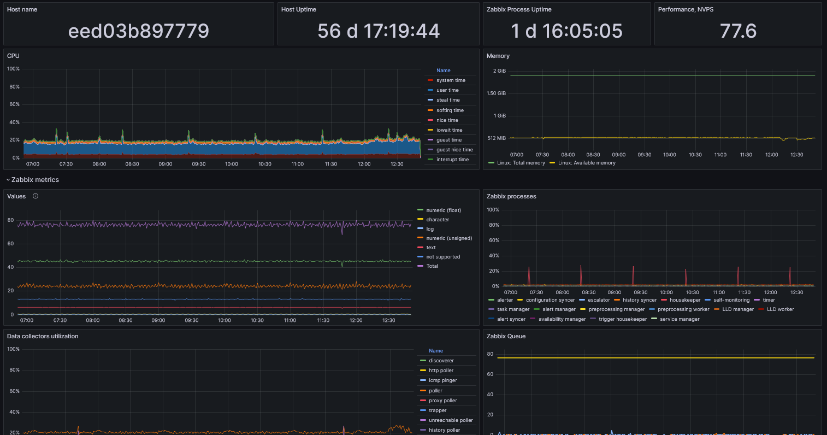The height and width of the screenshot is (435, 827).
Task: Toggle steal time series in CPU legend
Action: [448, 100]
